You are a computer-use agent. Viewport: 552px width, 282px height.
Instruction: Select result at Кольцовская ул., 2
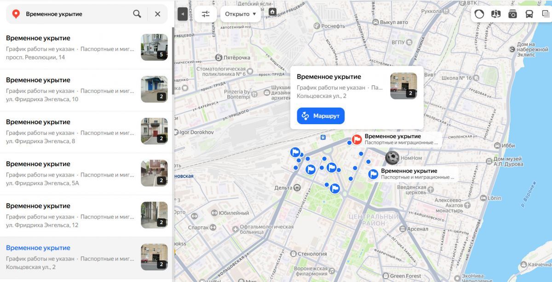86,258
